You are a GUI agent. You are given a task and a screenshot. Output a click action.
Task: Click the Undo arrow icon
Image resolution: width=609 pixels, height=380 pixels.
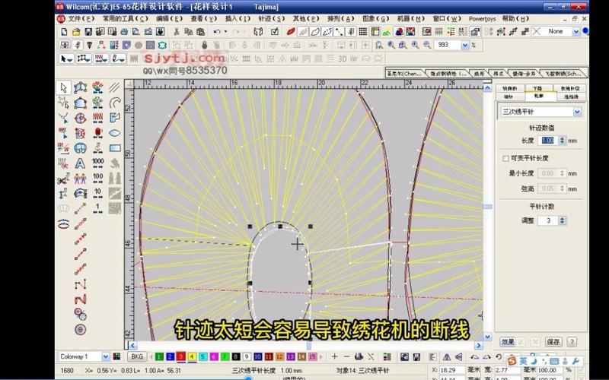[x=217, y=32]
